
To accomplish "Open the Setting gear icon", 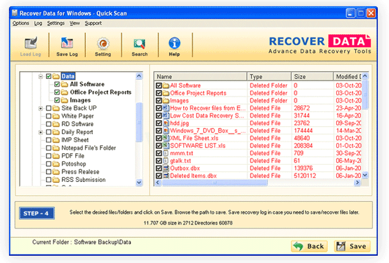I will pyautogui.click(x=103, y=43).
